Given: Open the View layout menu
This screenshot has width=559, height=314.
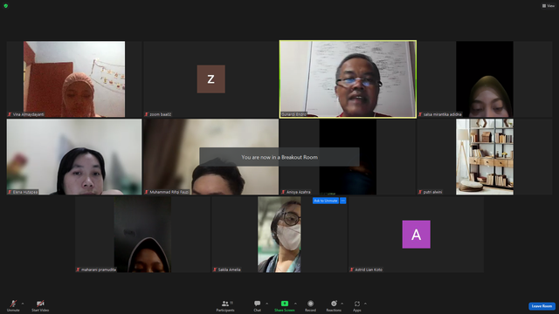Looking at the screenshot, I should pyautogui.click(x=549, y=6).
